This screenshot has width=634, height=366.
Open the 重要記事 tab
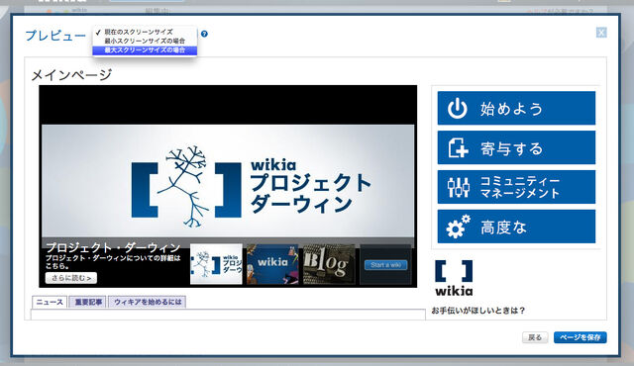[x=88, y=302]
